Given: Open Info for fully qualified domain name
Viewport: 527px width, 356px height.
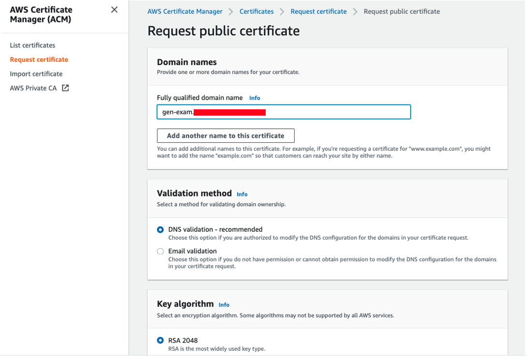Looking at the screenshot, I should [255, 98].
